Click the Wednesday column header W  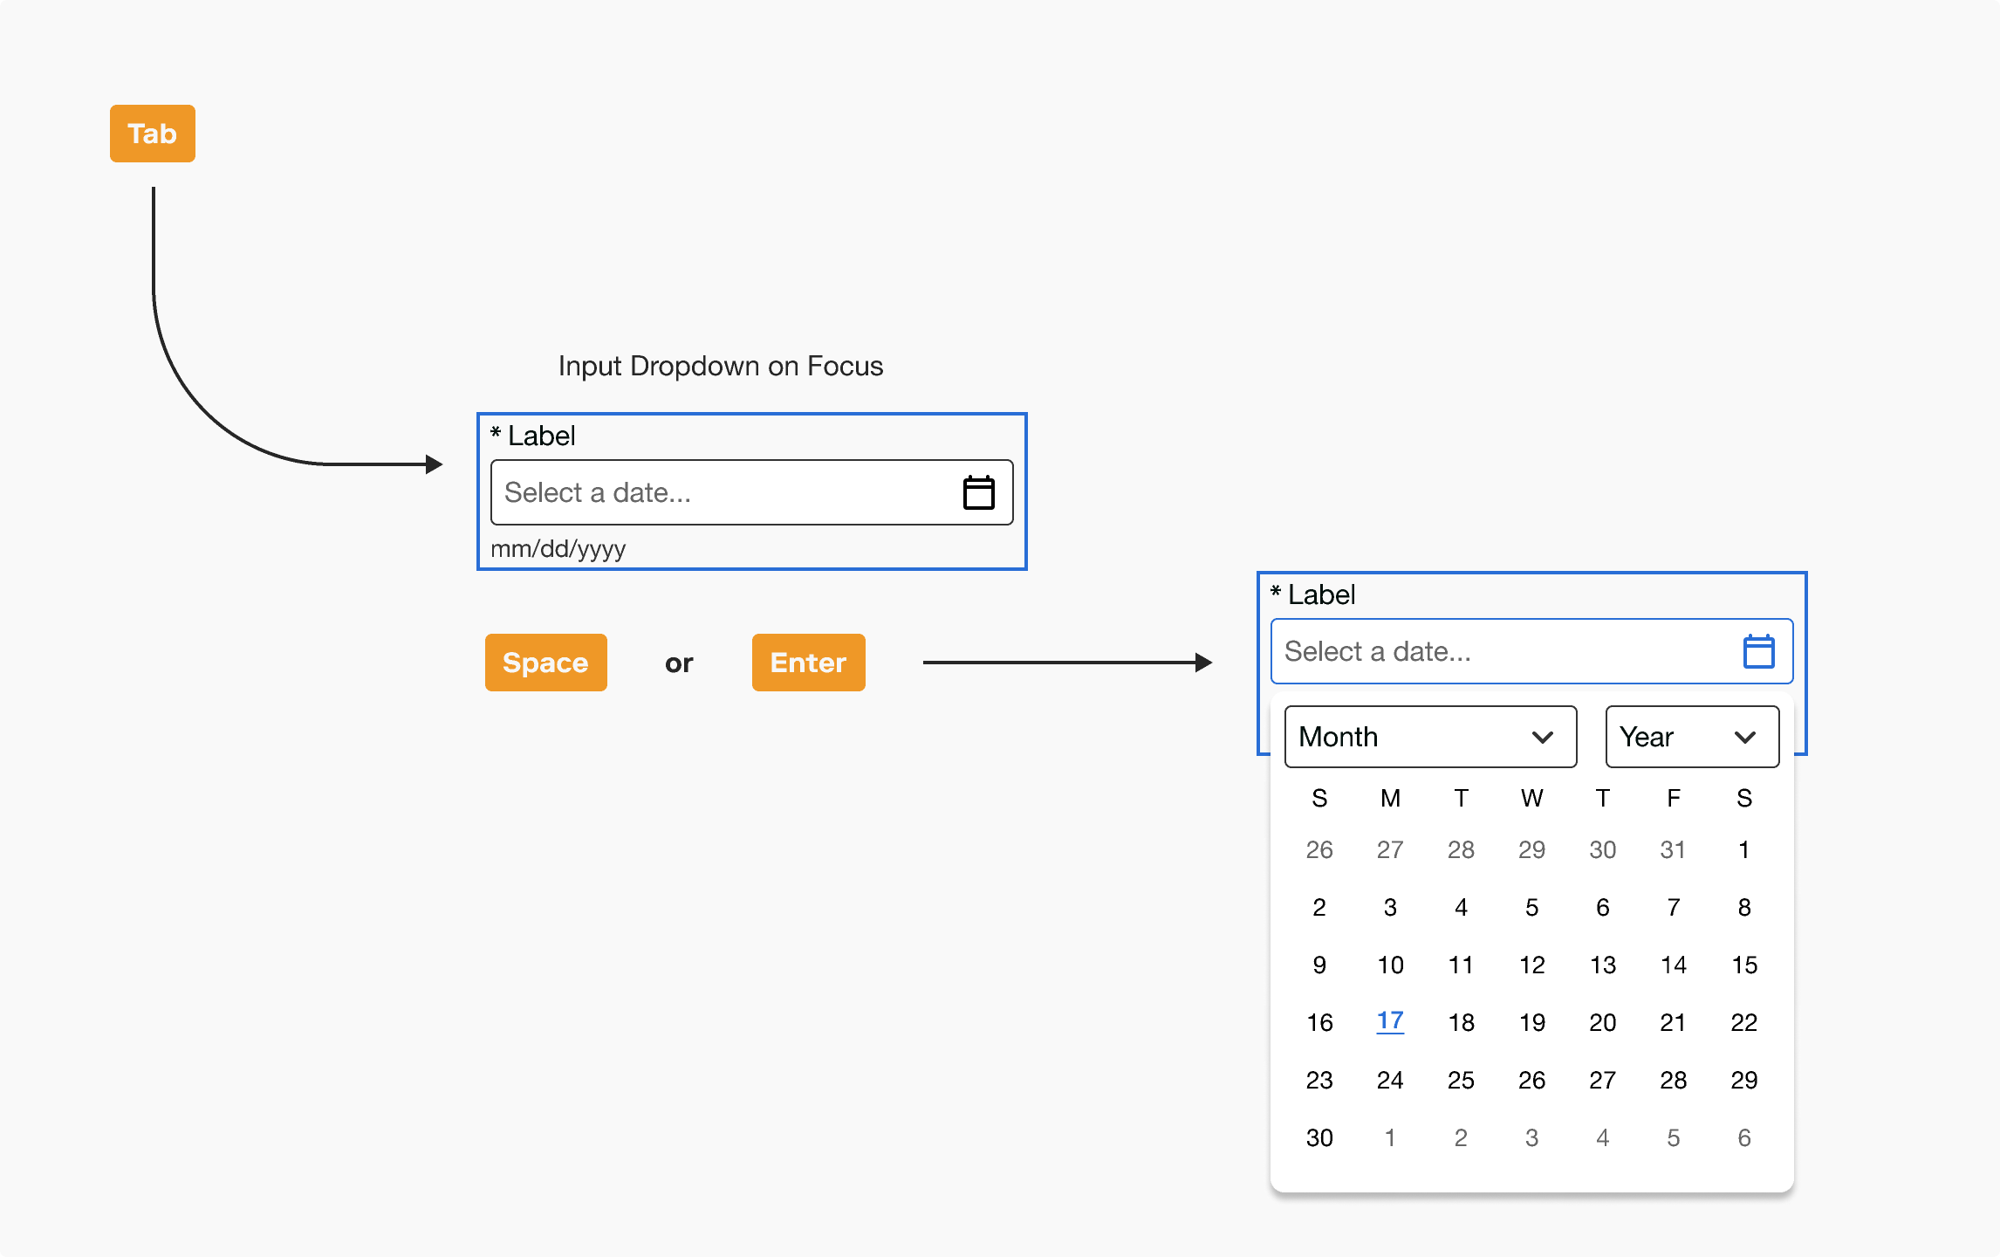coord(1531,797)
